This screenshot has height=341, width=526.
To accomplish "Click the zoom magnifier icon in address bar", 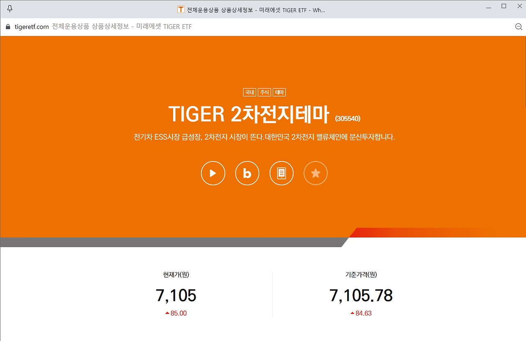I will click(x=519, y=27).
